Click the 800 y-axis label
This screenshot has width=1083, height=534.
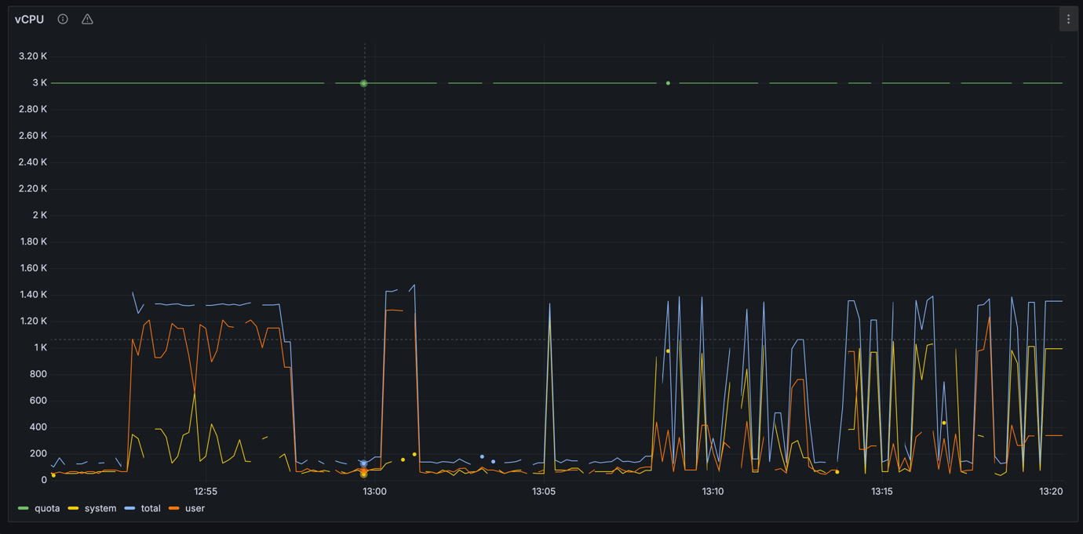[x=38, y=374]
